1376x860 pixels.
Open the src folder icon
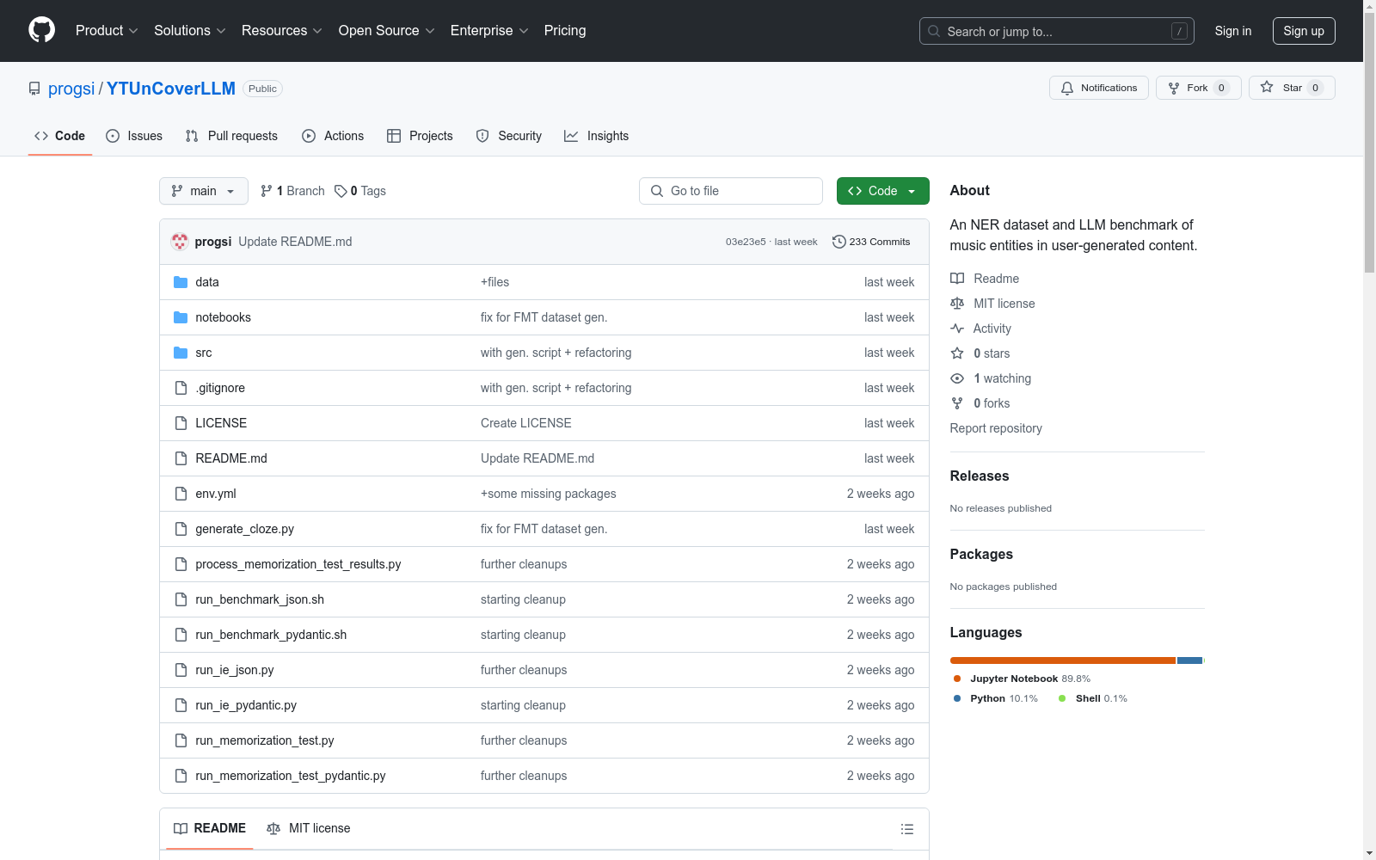181,353
